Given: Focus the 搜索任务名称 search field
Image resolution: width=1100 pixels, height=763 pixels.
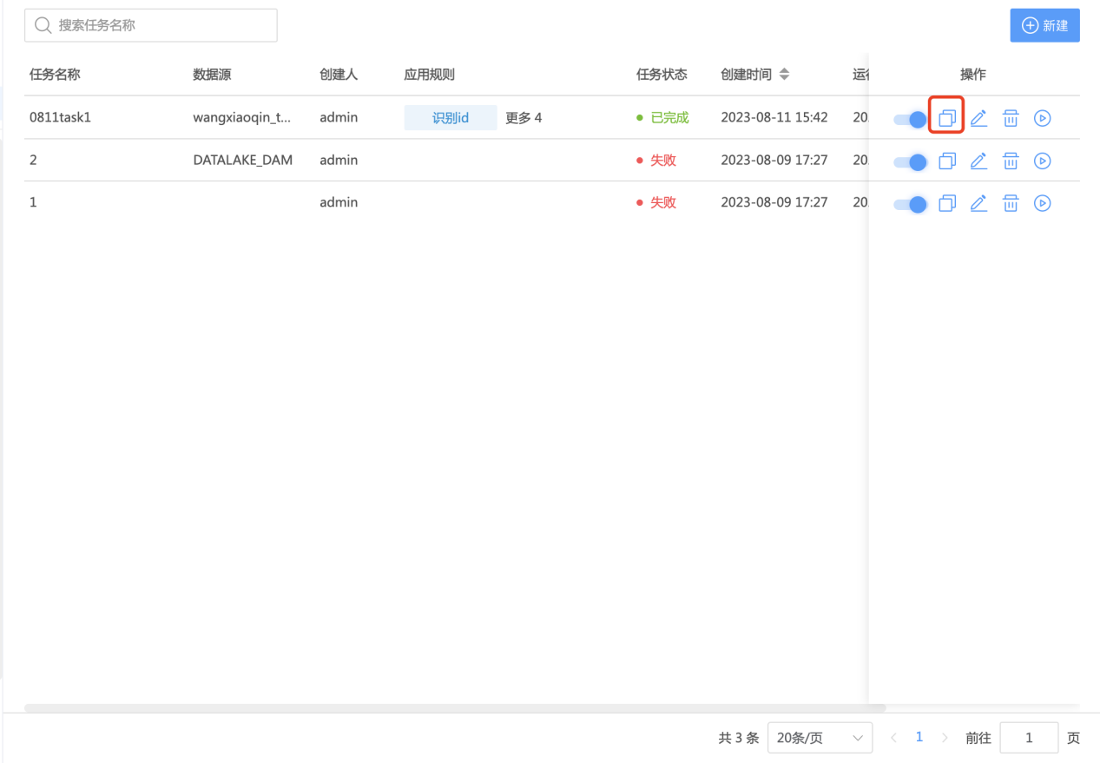Looking at the screenshot, I should click(x=151, y=25).
